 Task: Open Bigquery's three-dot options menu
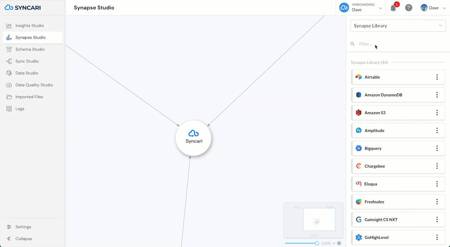[437, 148]
